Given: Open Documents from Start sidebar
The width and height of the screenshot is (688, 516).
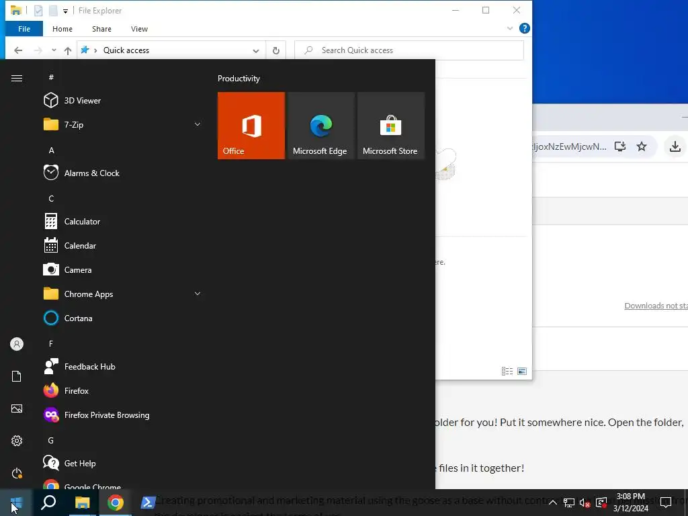Looking at the screenshot, I should [x=17, y=376].
